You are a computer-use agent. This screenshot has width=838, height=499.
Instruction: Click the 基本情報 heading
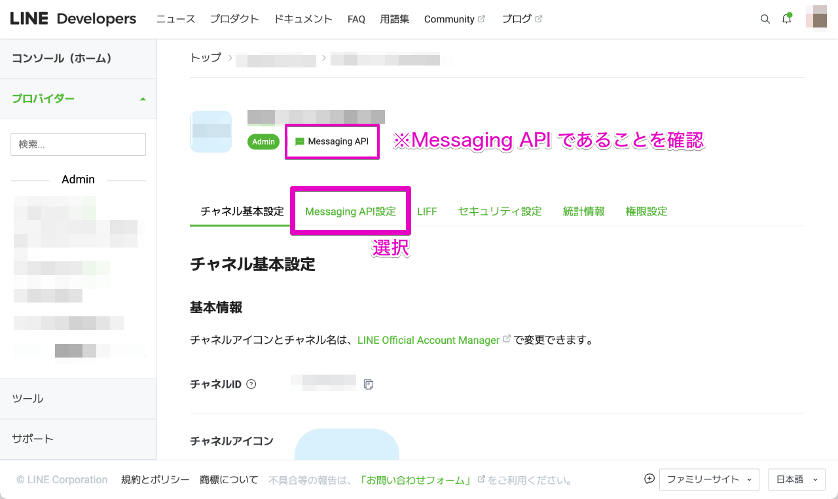(216, 307)
